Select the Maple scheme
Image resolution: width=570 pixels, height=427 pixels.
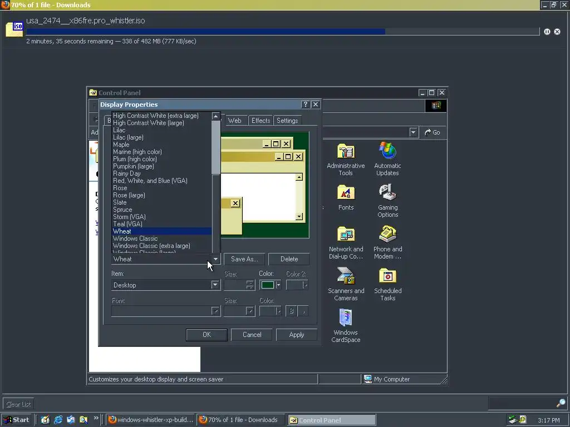coord(161,145)
